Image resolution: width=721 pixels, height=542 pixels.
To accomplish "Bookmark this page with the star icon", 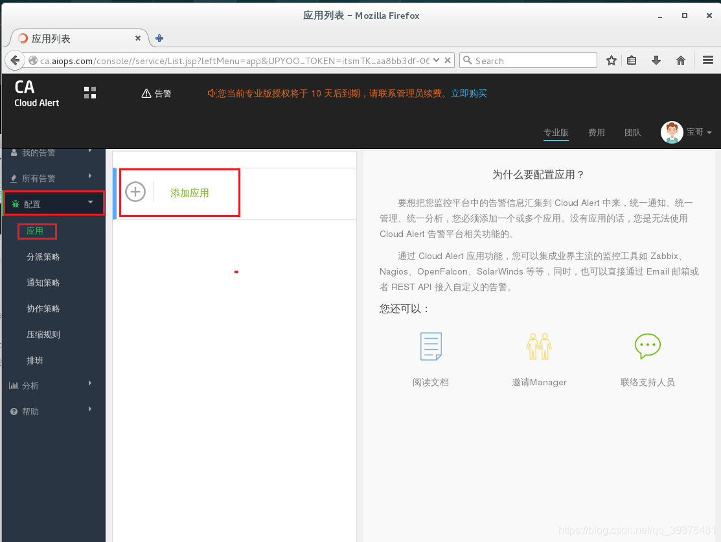I will (x=611, y=60).
